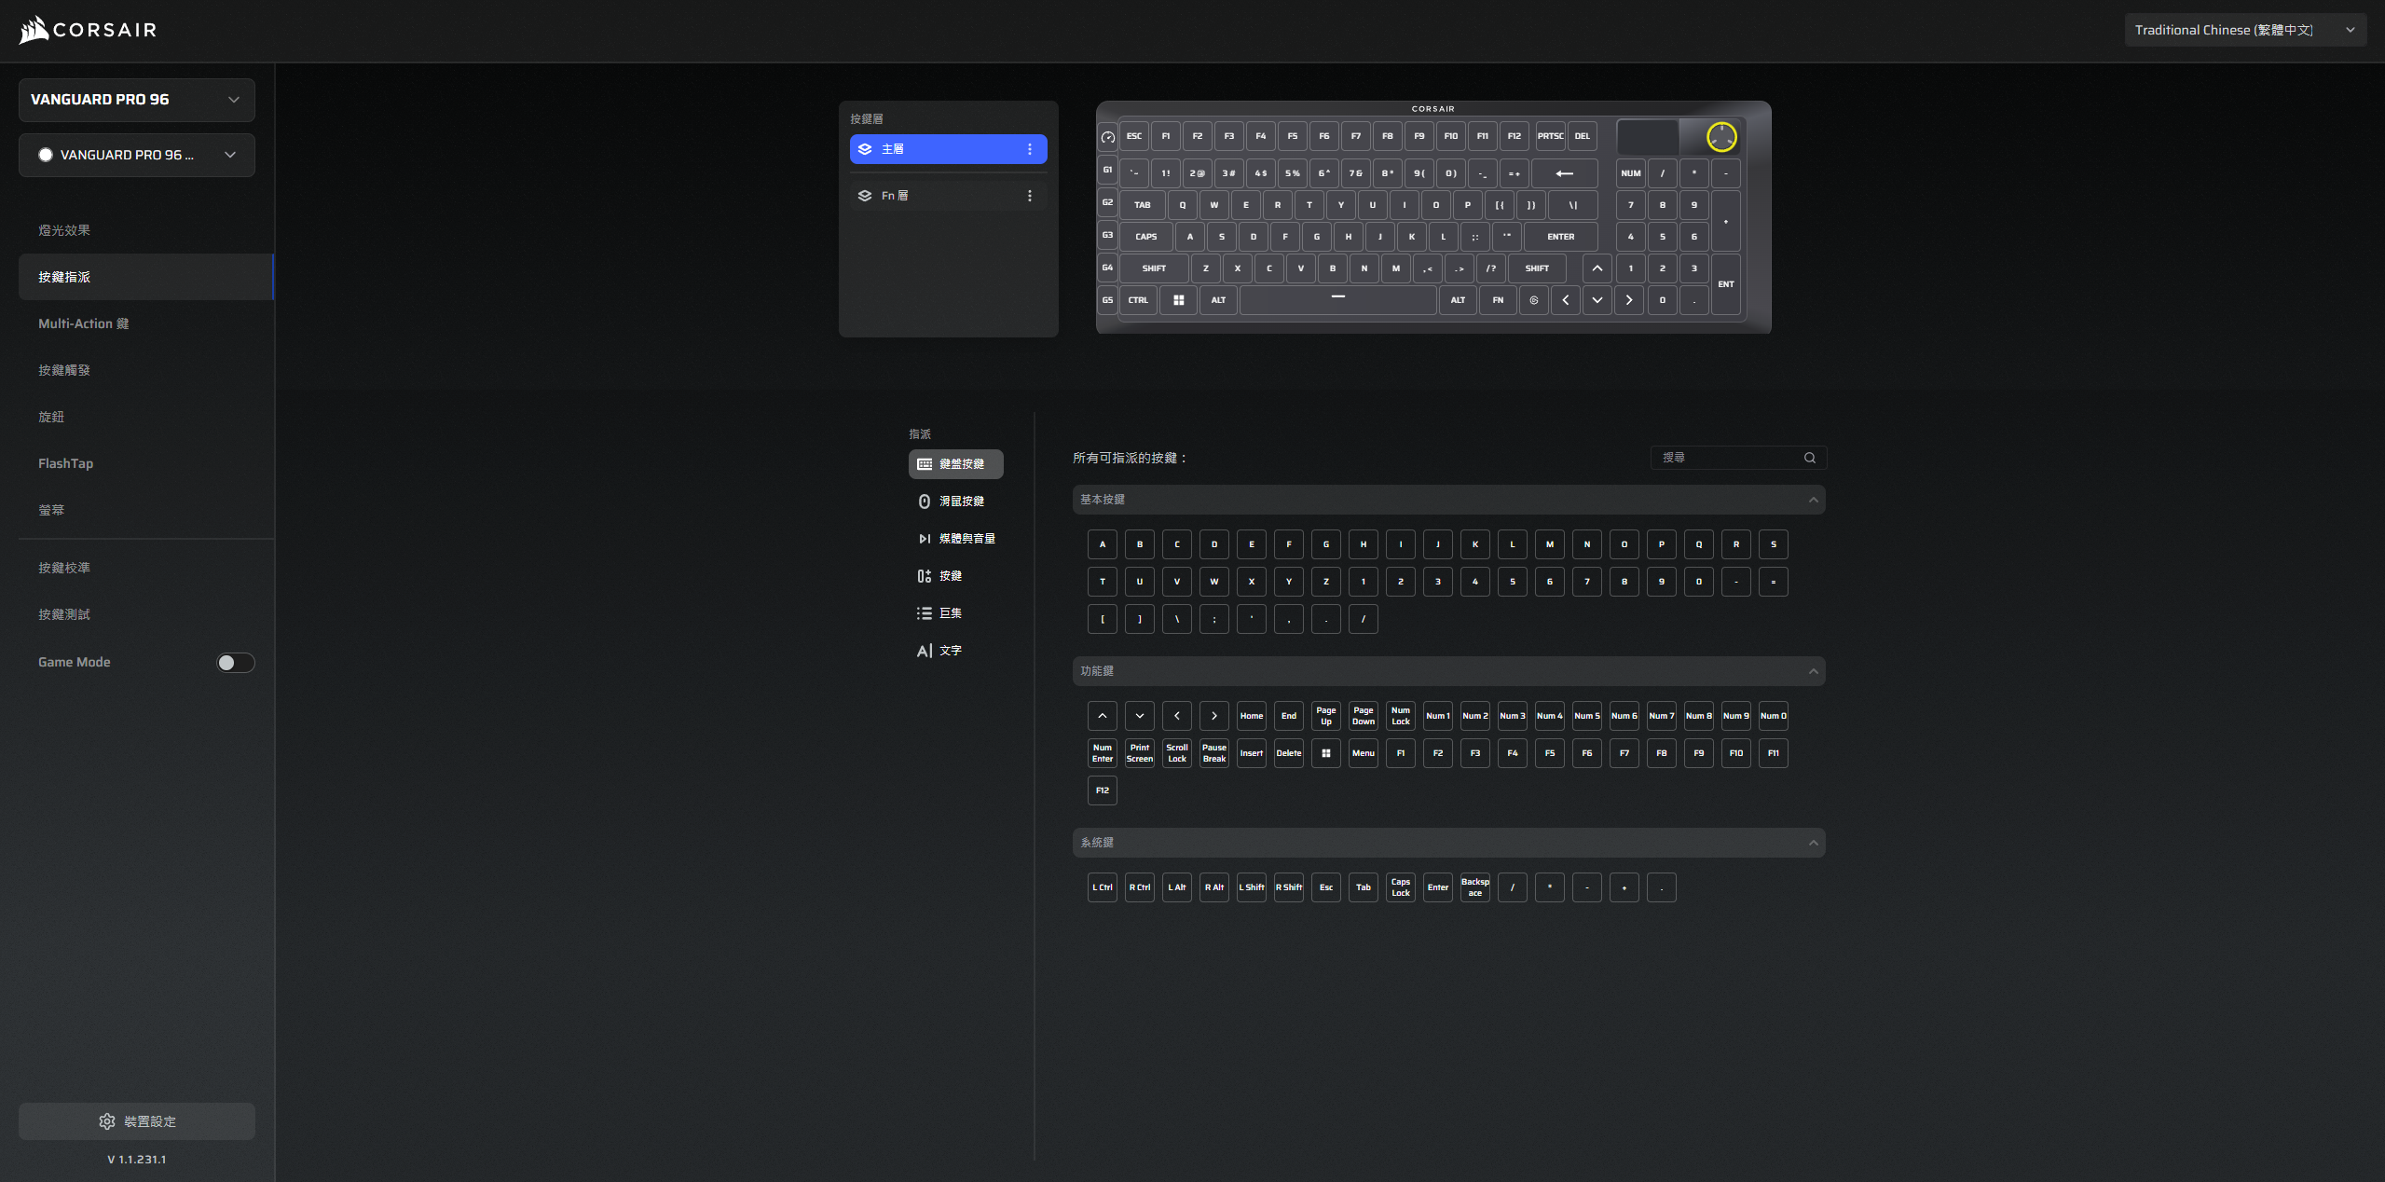Image resolution: width=2385 pixels, height=1182 pixels.
Task: Collapse the 功能鍵 section
Action: click(x=1813, y=671)
